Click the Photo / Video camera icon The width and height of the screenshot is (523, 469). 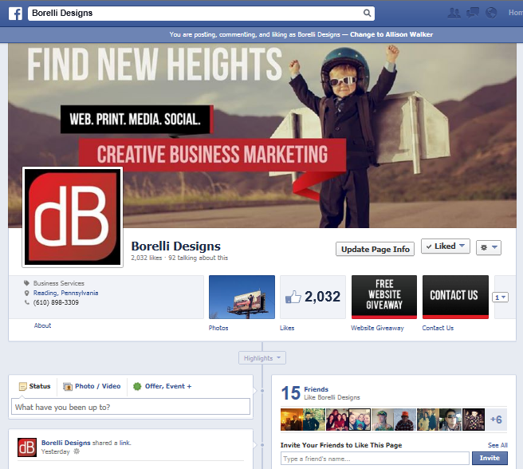click(68, 387)
